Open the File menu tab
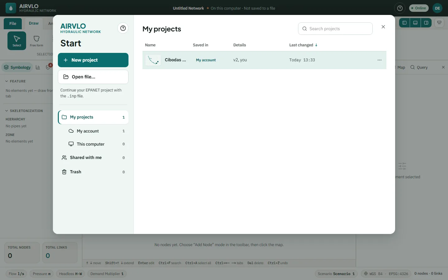 13,24
